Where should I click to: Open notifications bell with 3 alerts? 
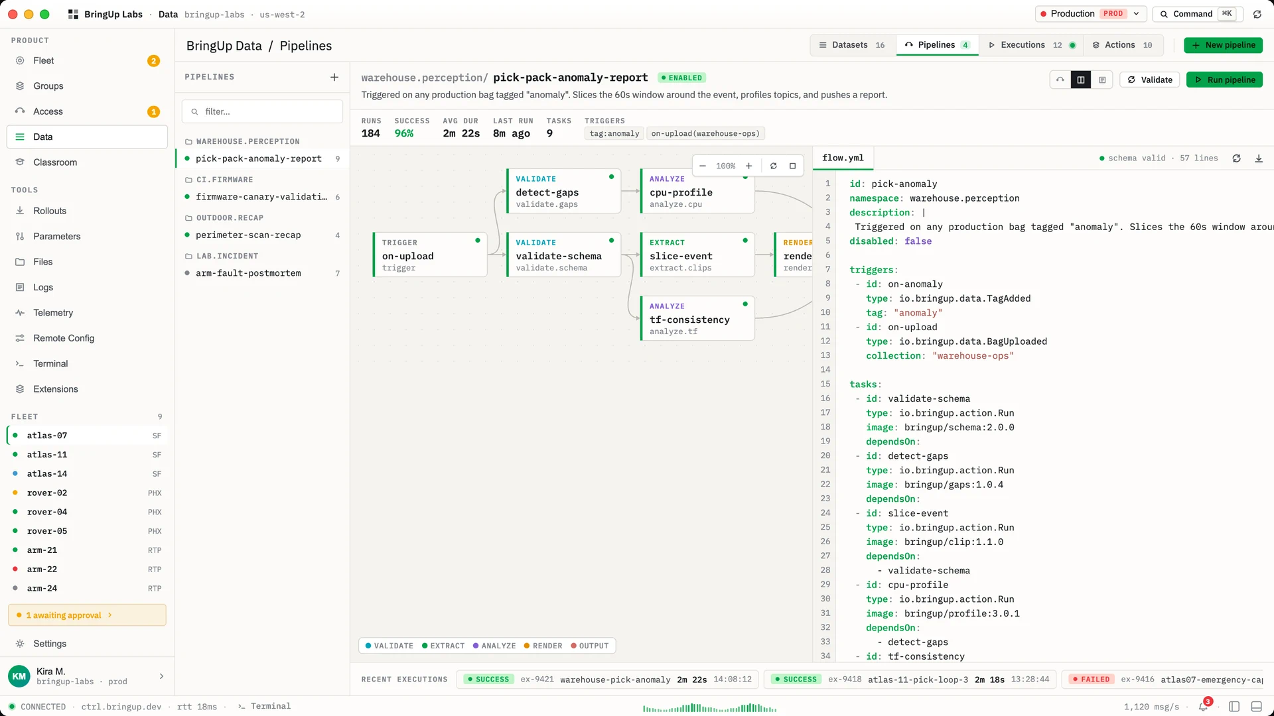1204,706
